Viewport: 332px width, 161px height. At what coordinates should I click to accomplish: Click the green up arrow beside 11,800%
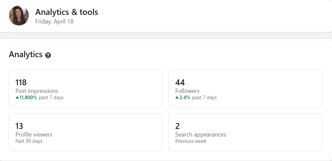pyautogui.click(x=17, y=98)
